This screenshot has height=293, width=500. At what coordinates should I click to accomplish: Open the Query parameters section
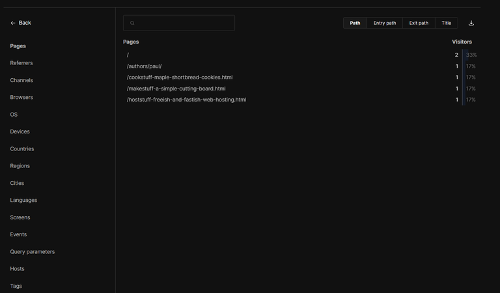click(x=32, y=252)
